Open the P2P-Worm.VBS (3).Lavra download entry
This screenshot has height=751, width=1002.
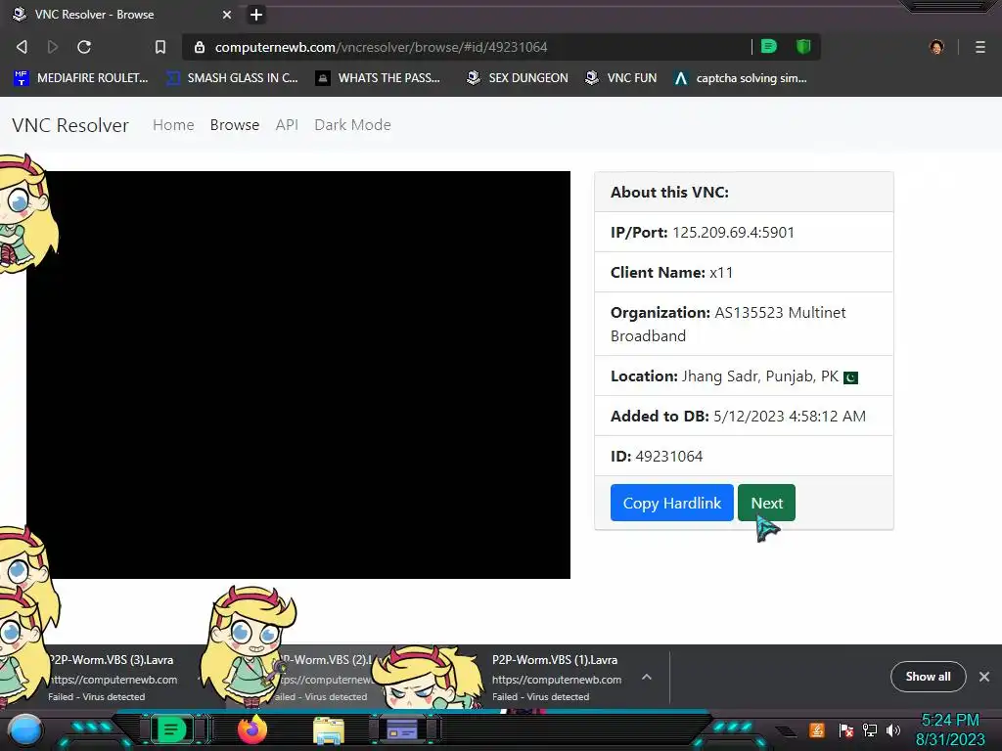(x=112, y=677)
